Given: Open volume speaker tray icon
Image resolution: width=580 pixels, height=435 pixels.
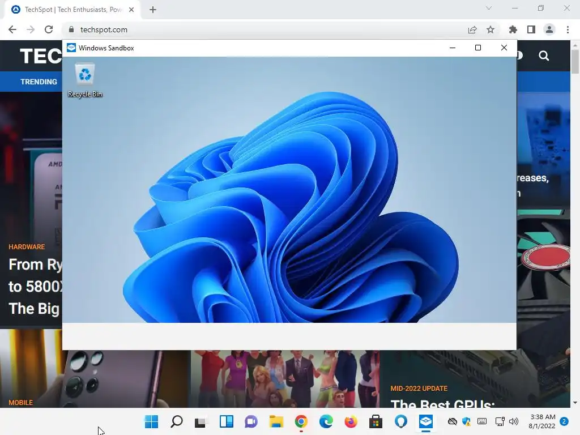Looking at the screenshot, I should click(x=513, y=421).
